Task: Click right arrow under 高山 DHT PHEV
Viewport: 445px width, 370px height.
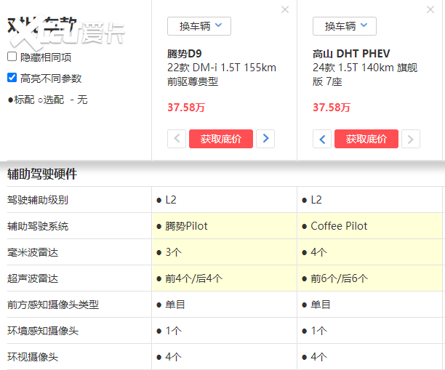Action: point(411,139)
